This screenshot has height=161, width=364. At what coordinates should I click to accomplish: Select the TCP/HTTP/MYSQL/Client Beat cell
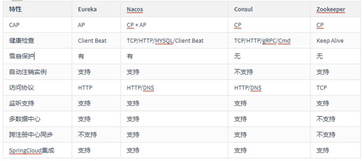[165, 40]
